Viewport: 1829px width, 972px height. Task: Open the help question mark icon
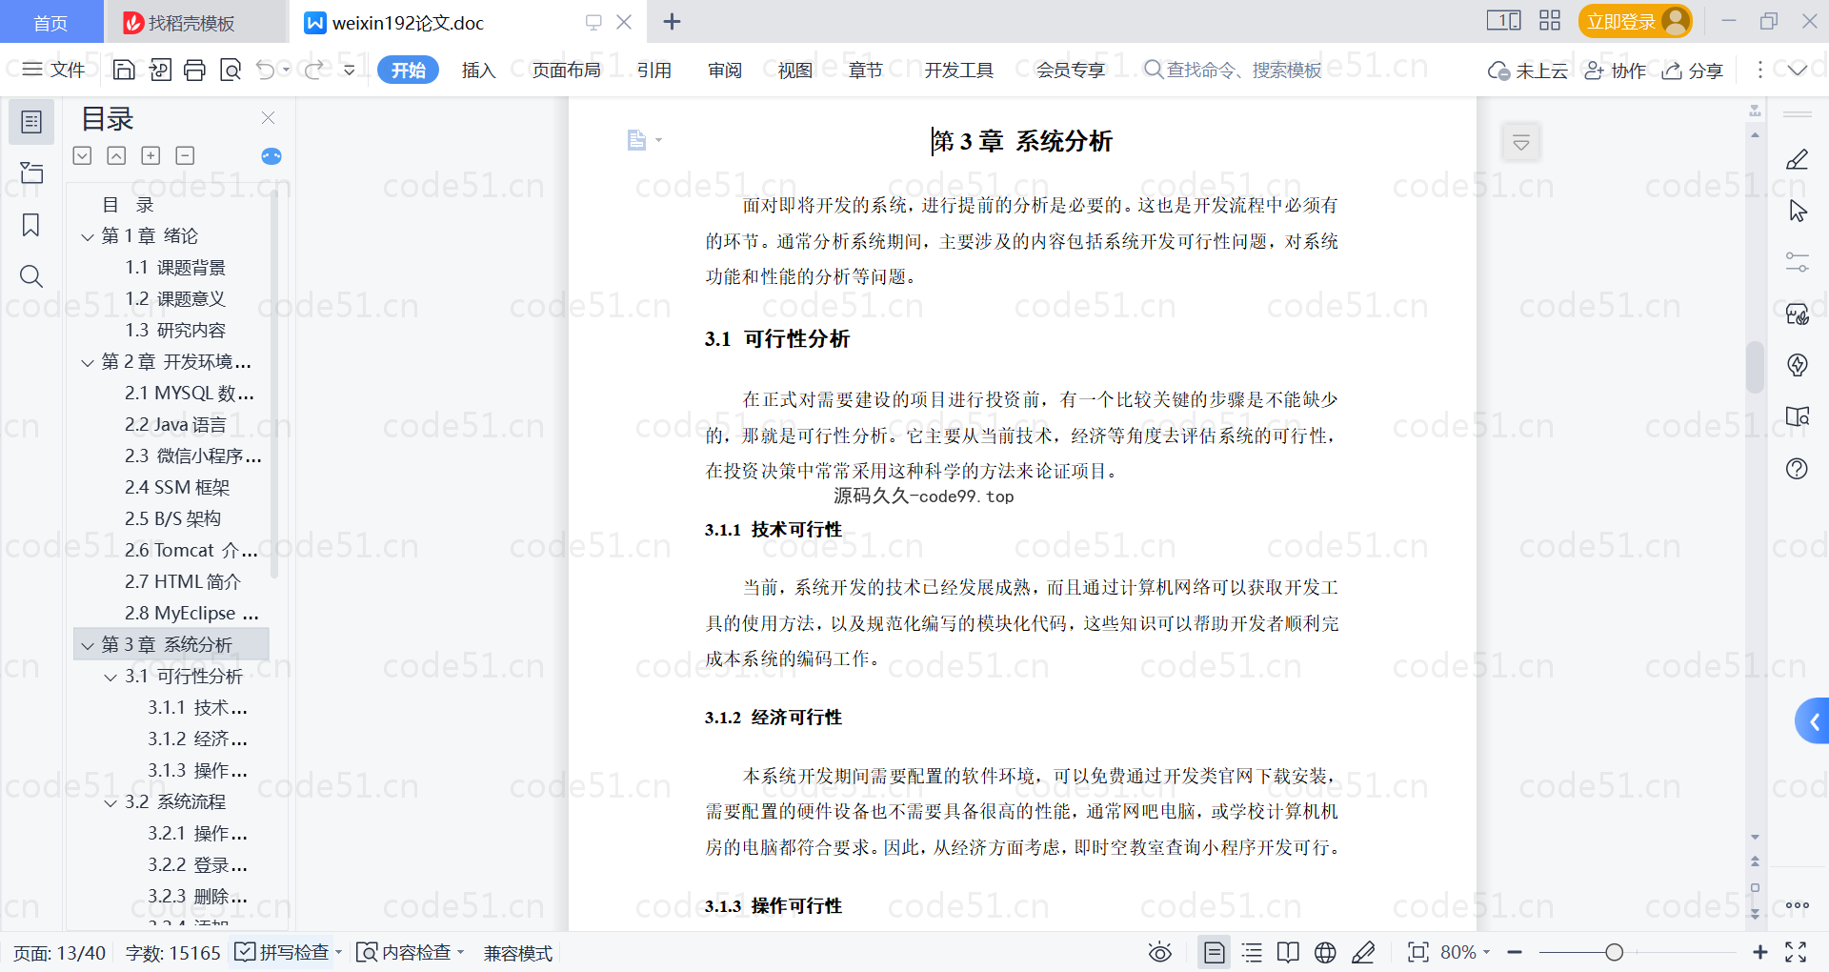tap(1797, 468)
